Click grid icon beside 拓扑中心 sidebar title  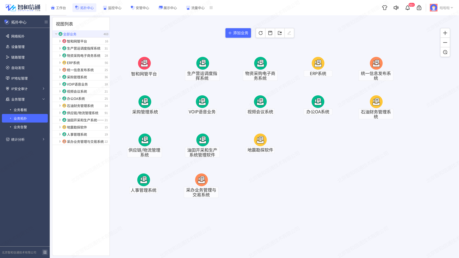pos(46,22)
